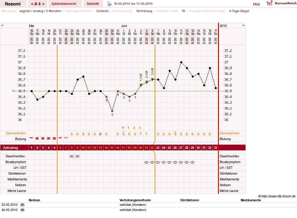Click 'vaginal / analog / 5 Minuten' value
This screenshot has width=297, height=218.
(40, 11)
